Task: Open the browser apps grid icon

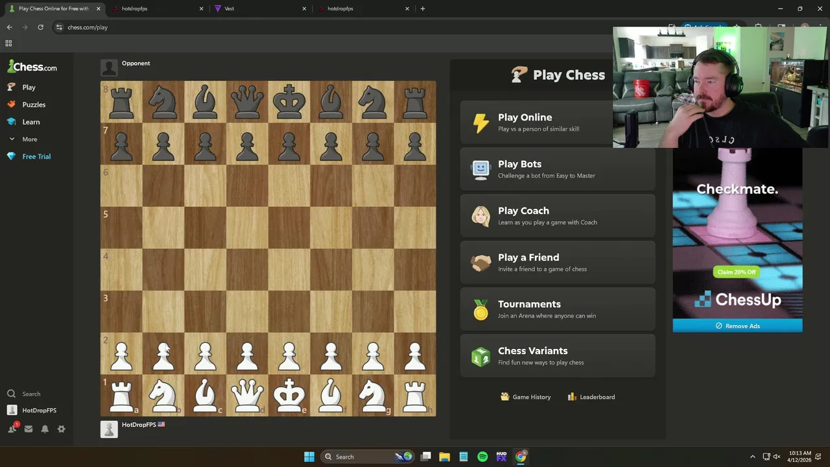Action: pyautogui.click(x=8, y=43)
